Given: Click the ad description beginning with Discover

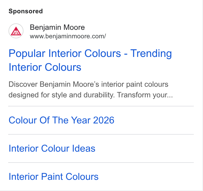Looking at the screenshot, I should [91, 90].
